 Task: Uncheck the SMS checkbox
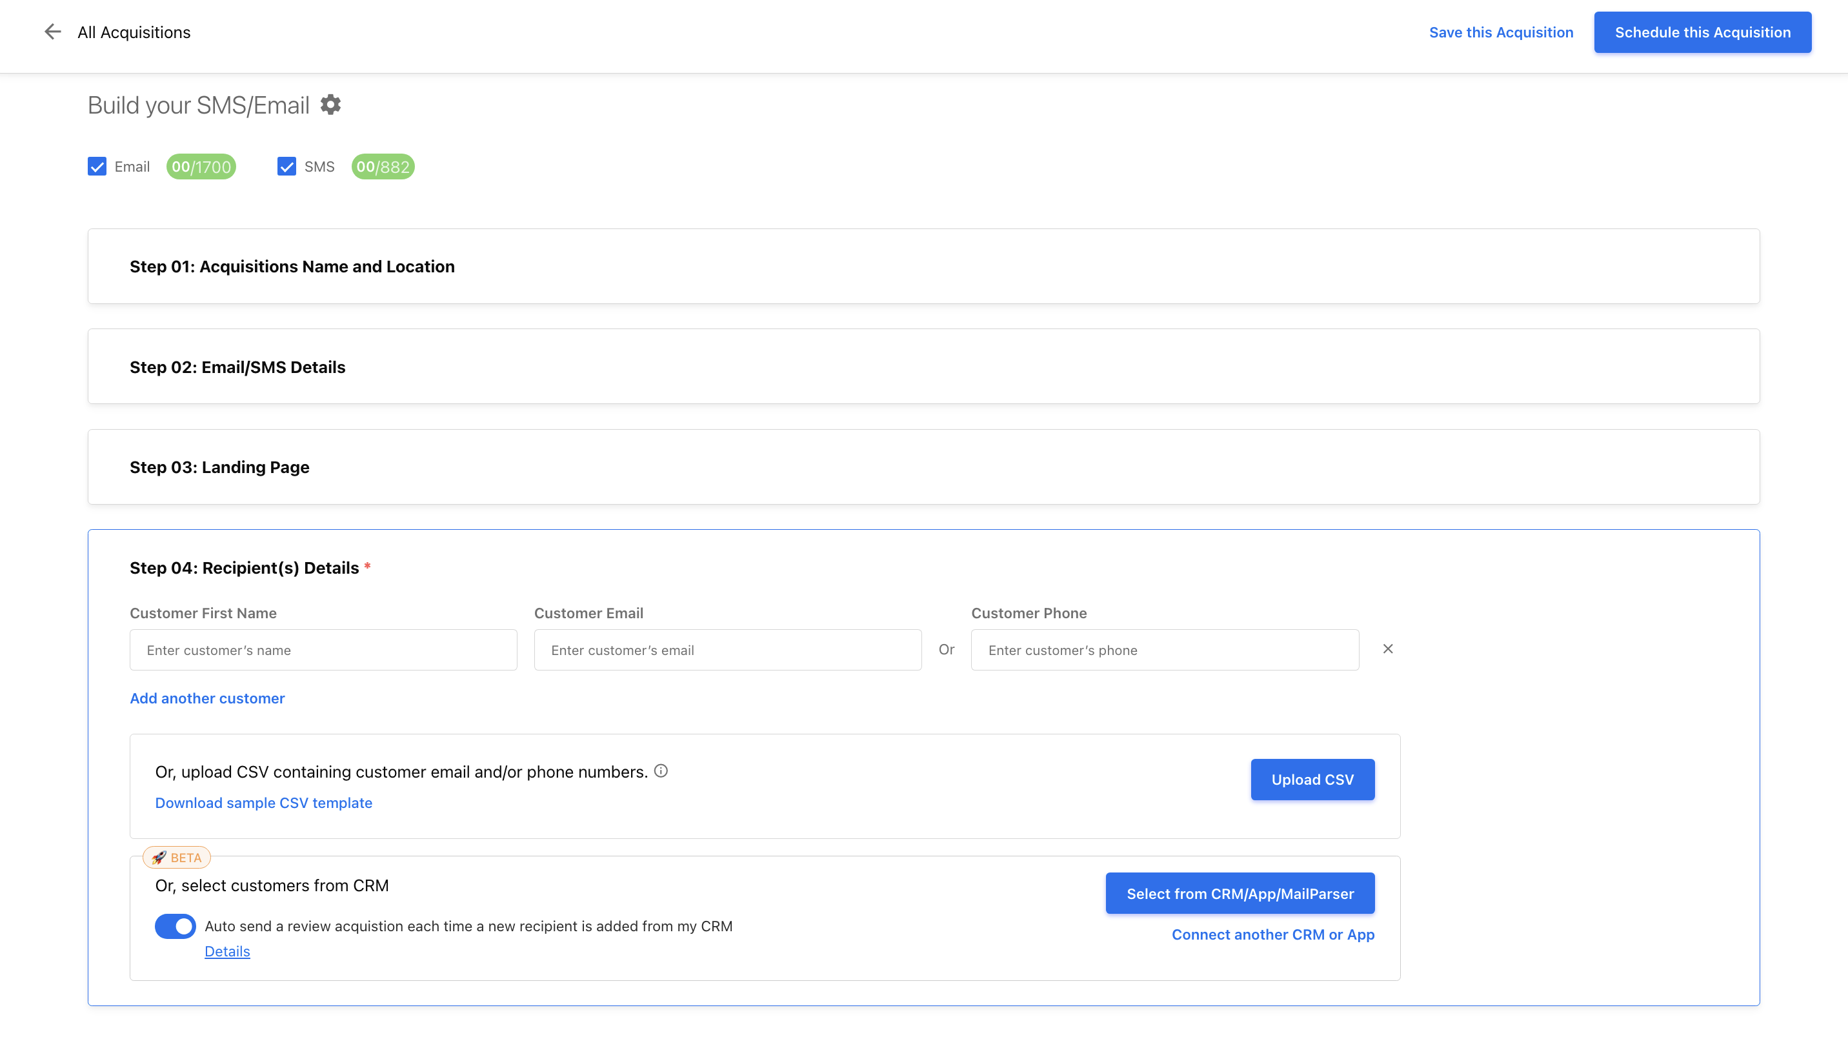point(286,166)
